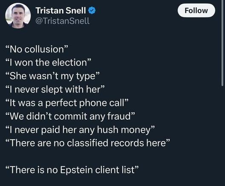Click the "We didn't commit any fraud" line
225x186 pixels.
(x=70, y=116)
